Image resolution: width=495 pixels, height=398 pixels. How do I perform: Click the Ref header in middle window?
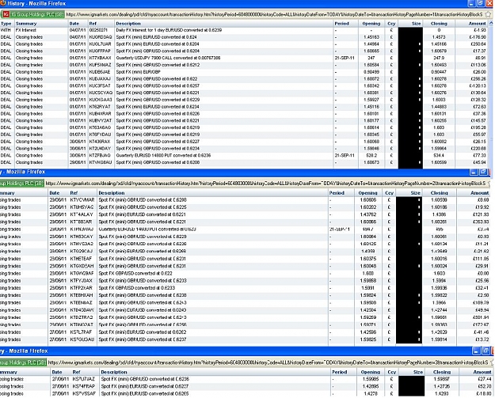74,193
